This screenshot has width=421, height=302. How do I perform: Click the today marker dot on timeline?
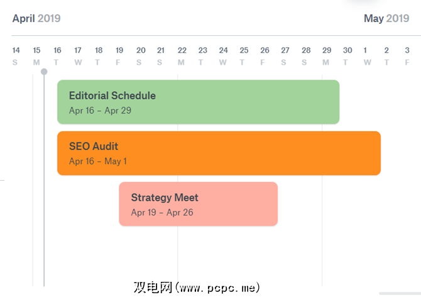[44, 72]
